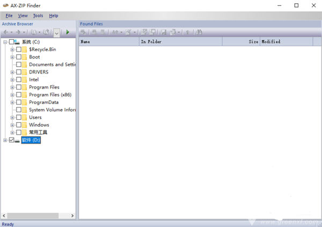Open the View menu
Viewport: 322px width, 227px height.
(x=23, y=16)
